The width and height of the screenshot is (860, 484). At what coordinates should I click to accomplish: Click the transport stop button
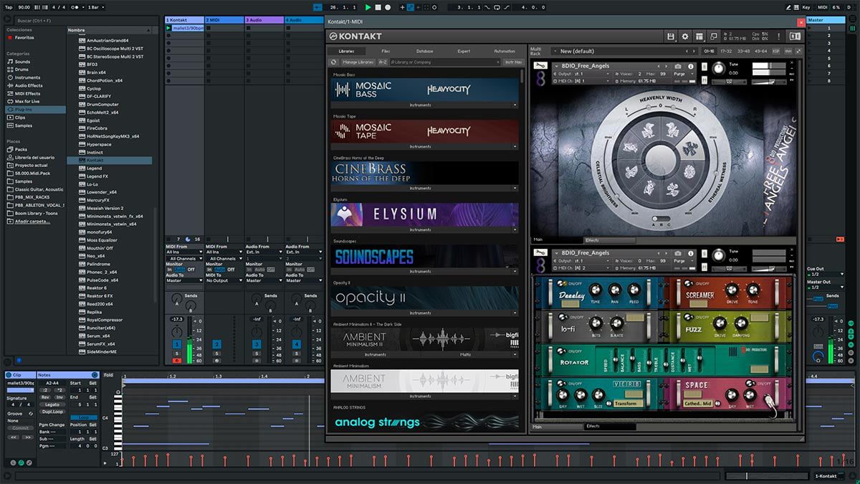tap(378, 7)
